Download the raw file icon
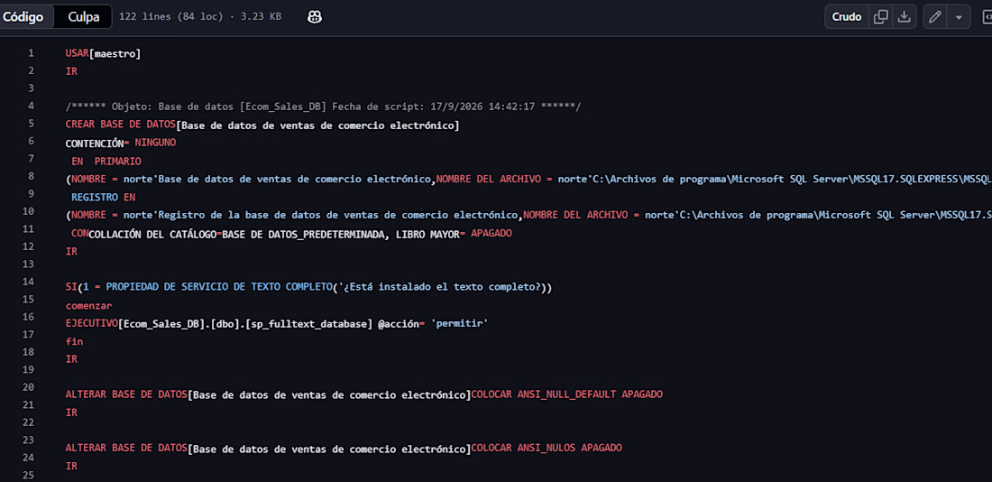Image resolution: width=992 pixels, height=482 pixels. click(x=905, y=17)
